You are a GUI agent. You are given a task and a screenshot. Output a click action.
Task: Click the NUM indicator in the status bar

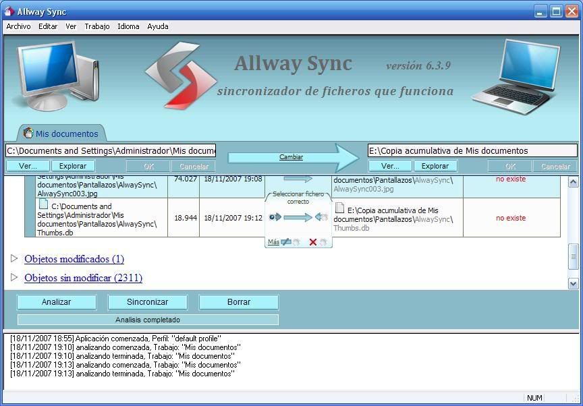point(534,398)
